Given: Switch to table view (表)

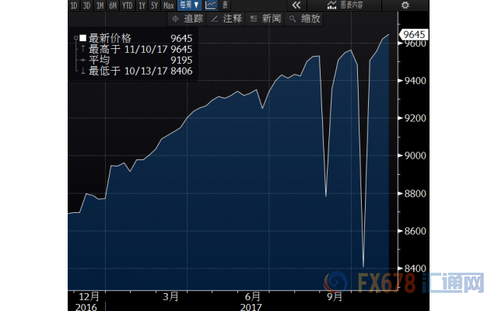Looking at the screenshot, I should click(226, 5).
